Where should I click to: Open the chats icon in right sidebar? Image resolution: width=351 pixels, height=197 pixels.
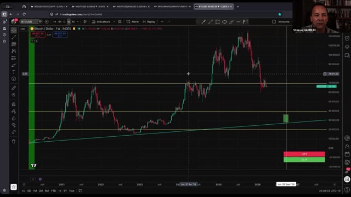point(347,55)
